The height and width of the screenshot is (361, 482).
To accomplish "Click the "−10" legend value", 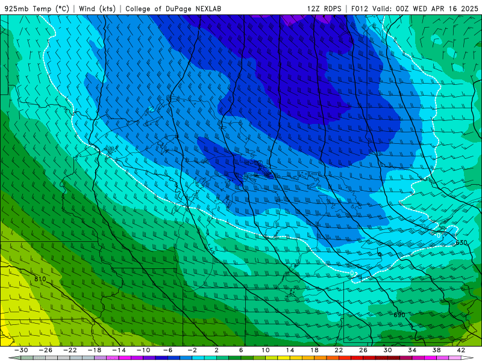I will [x=143, y=350].
